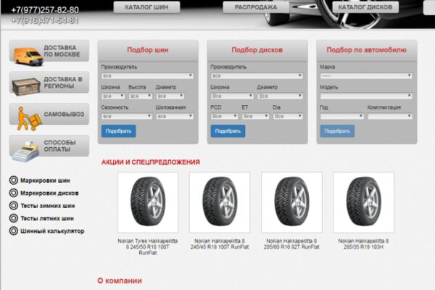Expand the Комплектация dropdown

click(x=390, y=116)
